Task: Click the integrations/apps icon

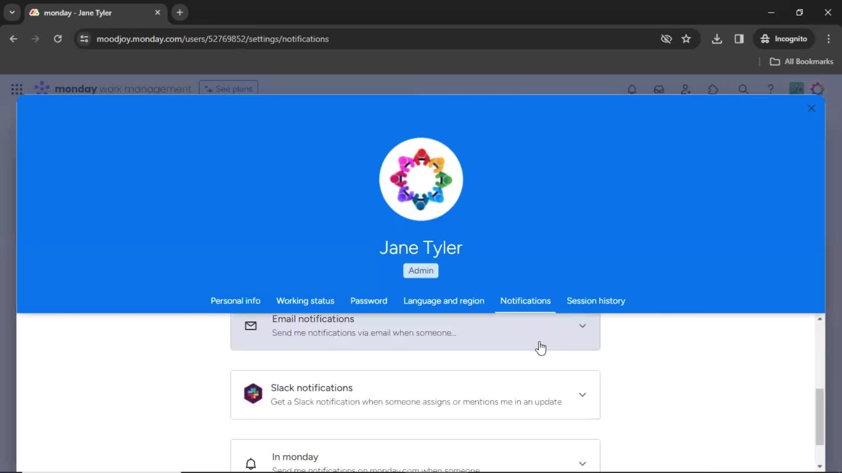Action: (x=713, y=89)
